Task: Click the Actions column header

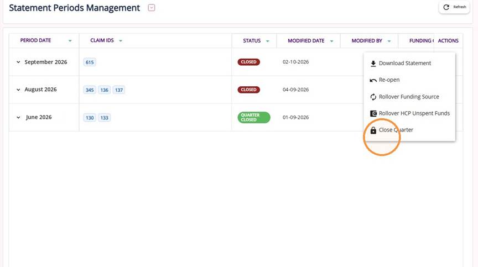Action: click(448, 41)
